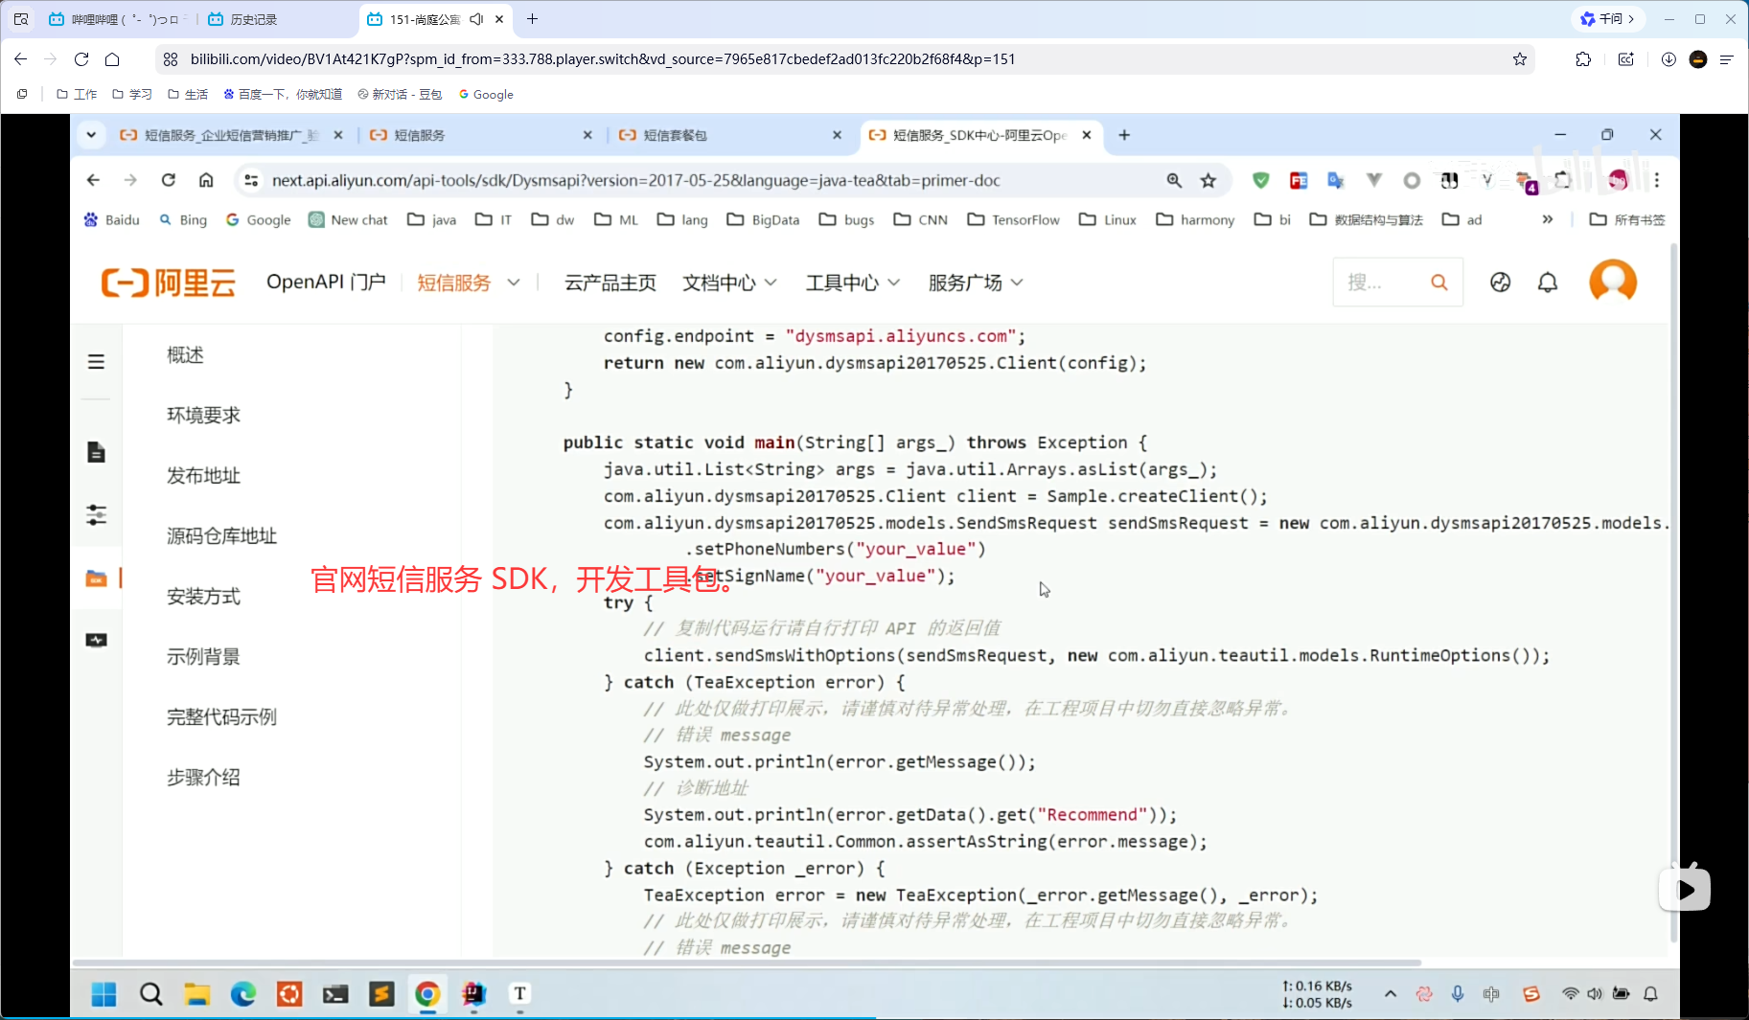
Task: Expand 文档中心 menu
Action: point(729,283)
